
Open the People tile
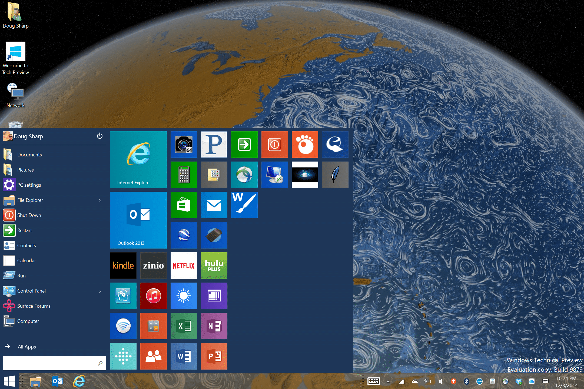pos(154,356)
